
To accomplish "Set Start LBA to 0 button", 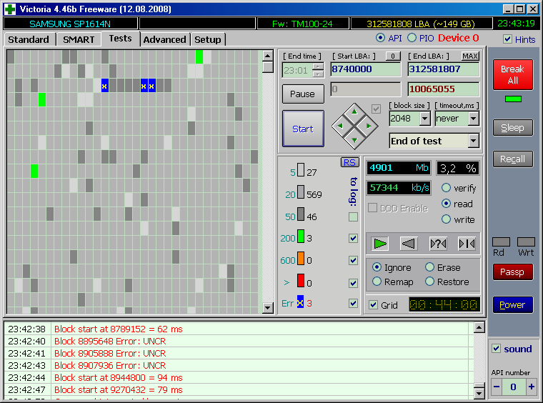I will (x=393, y=56).
